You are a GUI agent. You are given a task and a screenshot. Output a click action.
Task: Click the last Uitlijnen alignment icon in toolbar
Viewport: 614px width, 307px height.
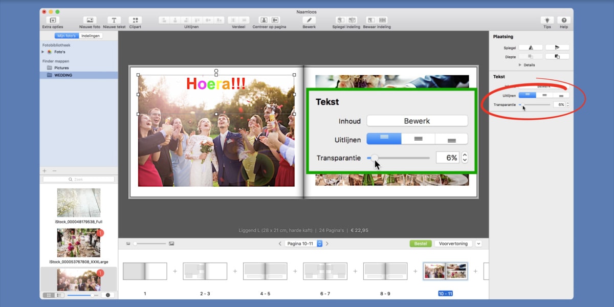click(219, 20)
